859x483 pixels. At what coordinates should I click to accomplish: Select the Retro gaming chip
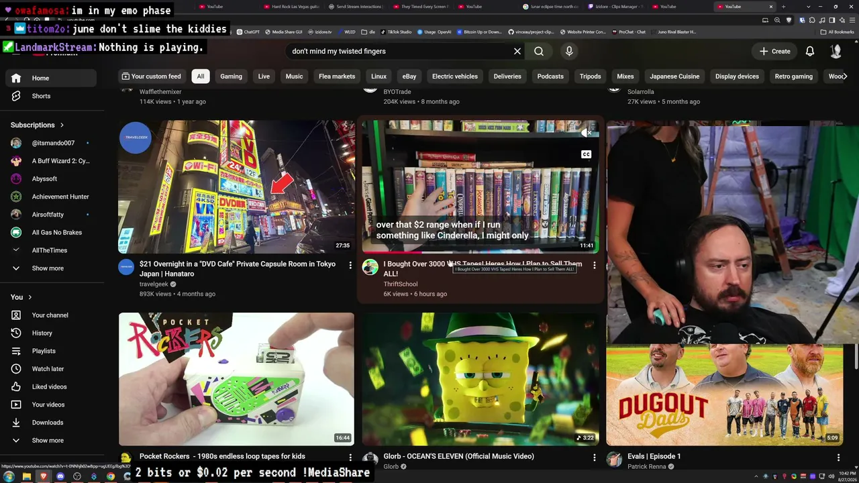point(794,76)
